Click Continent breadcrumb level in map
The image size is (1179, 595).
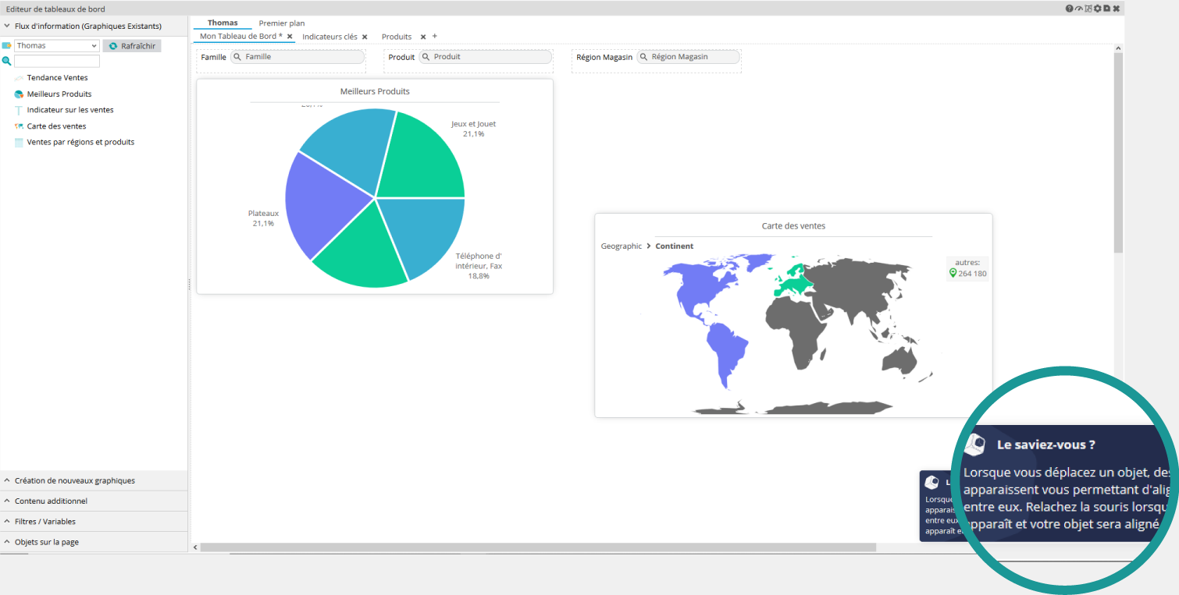pyautogui.click(x=675, y=246)
